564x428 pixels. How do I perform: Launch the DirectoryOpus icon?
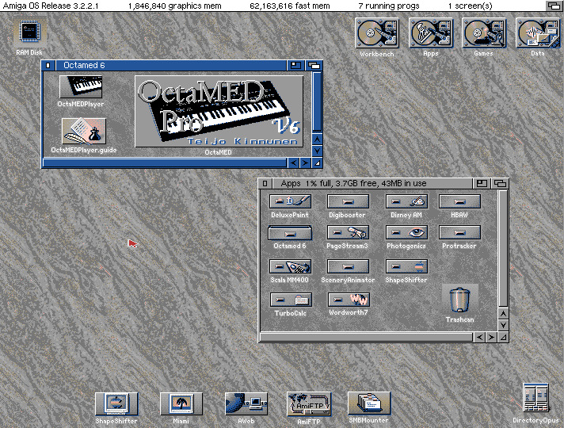[536, 398]
